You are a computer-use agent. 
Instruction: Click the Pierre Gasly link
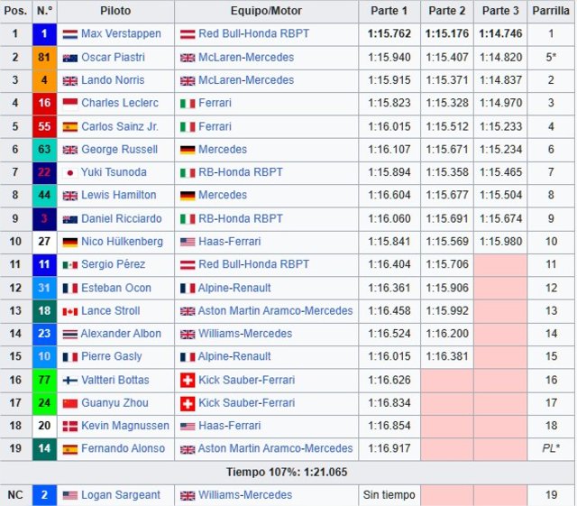112,356
